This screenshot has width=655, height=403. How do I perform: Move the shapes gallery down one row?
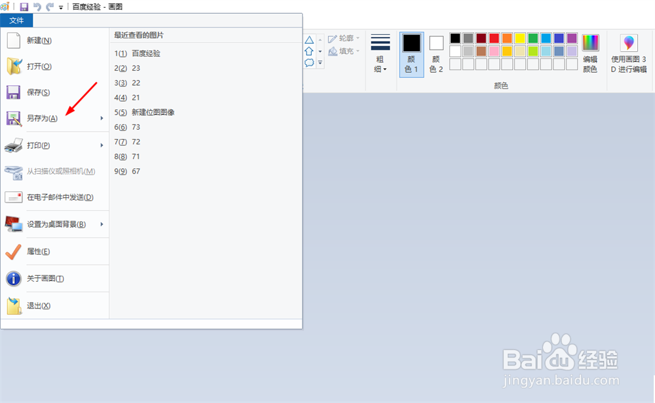coord(320,51)
